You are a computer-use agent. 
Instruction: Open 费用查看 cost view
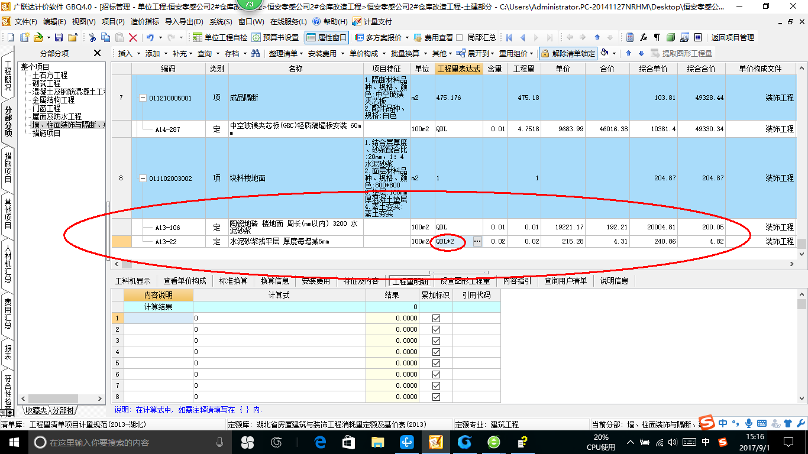pos(434,37)
